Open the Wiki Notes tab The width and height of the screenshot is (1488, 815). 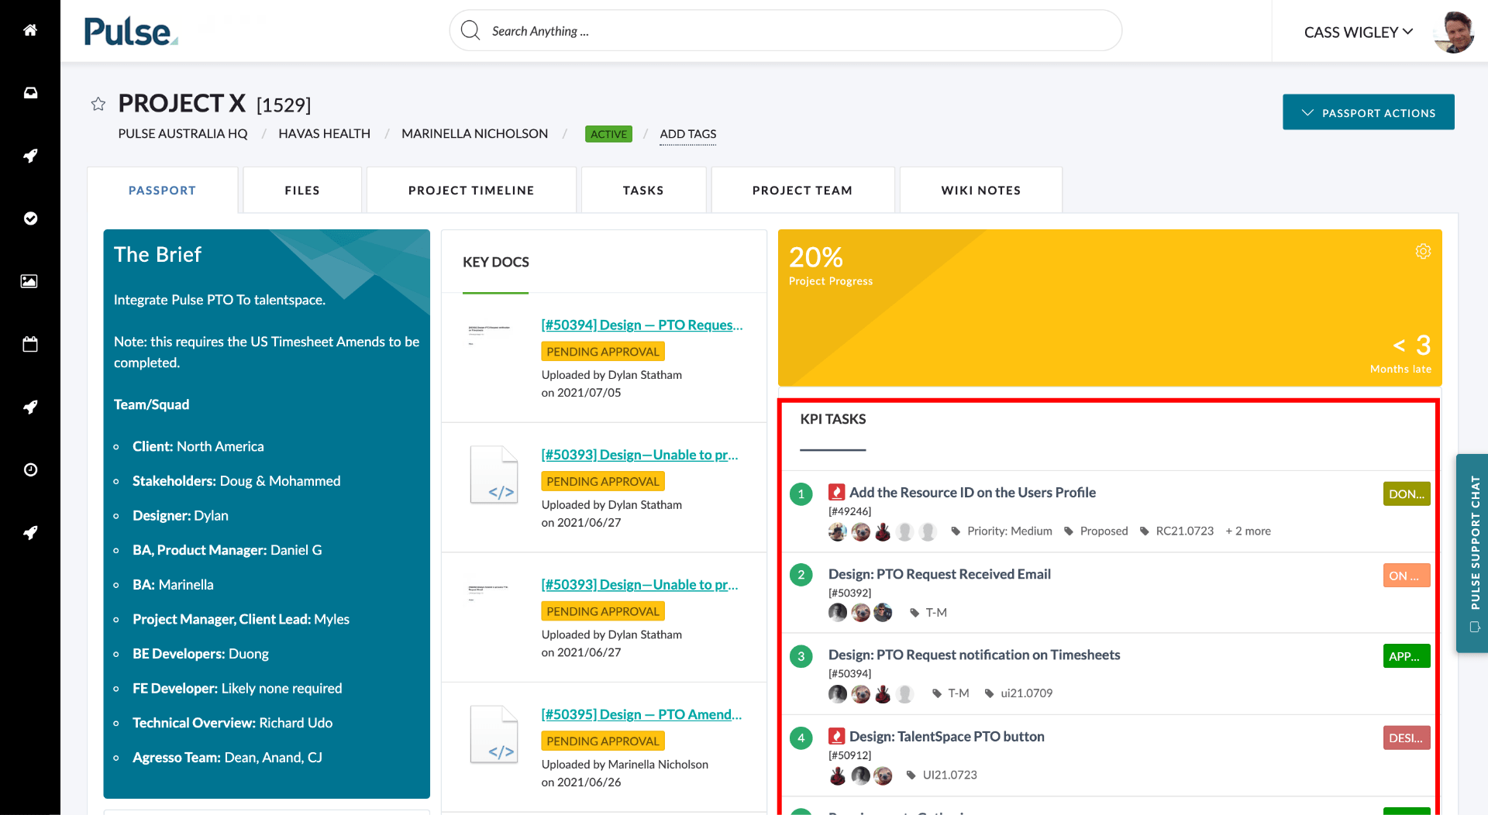click(x=981, y=190)
